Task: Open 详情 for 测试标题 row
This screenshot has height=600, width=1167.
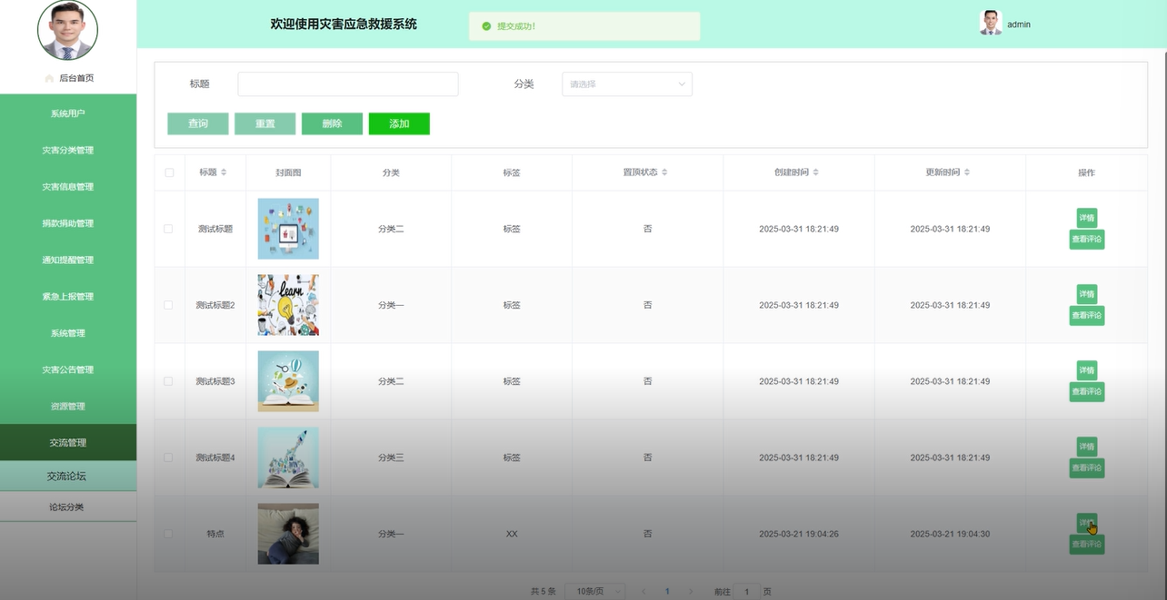Action: 1087,218
